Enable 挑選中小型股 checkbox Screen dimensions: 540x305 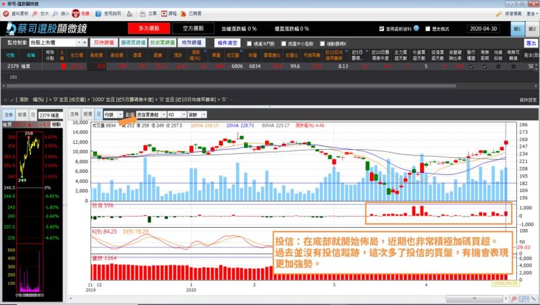pyautogui.click(x=284, y=44)
